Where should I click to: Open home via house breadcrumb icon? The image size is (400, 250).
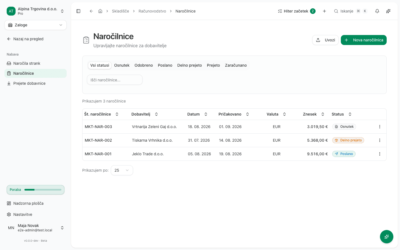100,11
